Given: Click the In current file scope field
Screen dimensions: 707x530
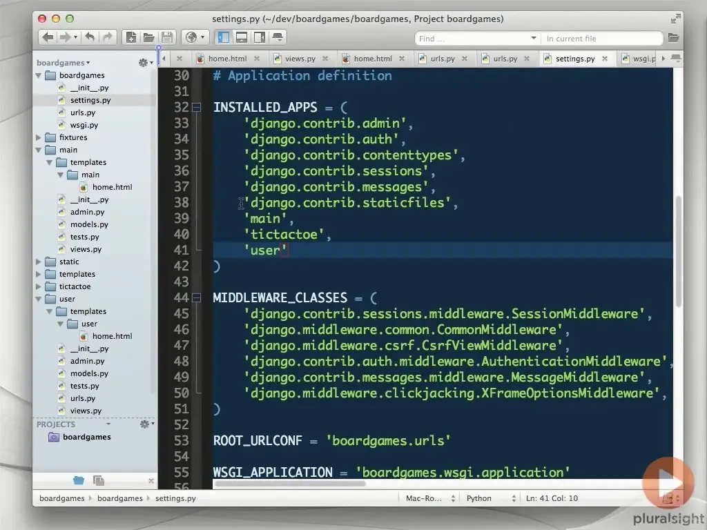Looking at the screenshot, I should click(602, 39).
